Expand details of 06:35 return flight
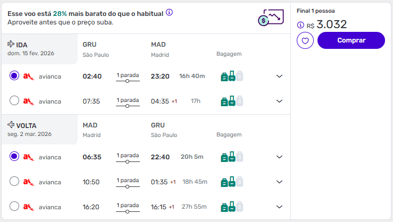 pos(279,157)
